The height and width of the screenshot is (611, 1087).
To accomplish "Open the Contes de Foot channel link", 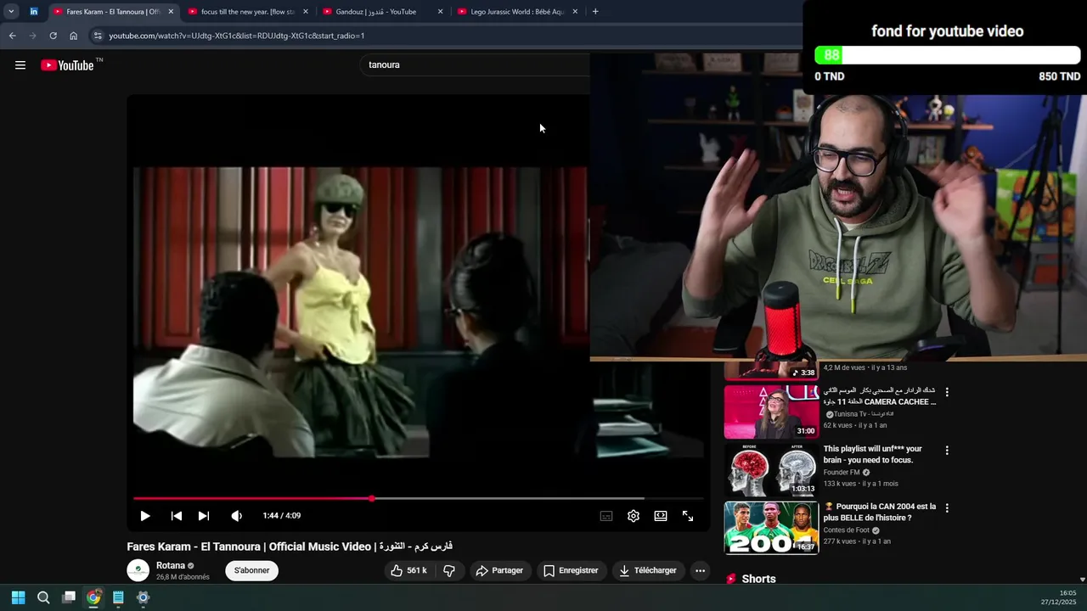I will click(x=846, y=530).
